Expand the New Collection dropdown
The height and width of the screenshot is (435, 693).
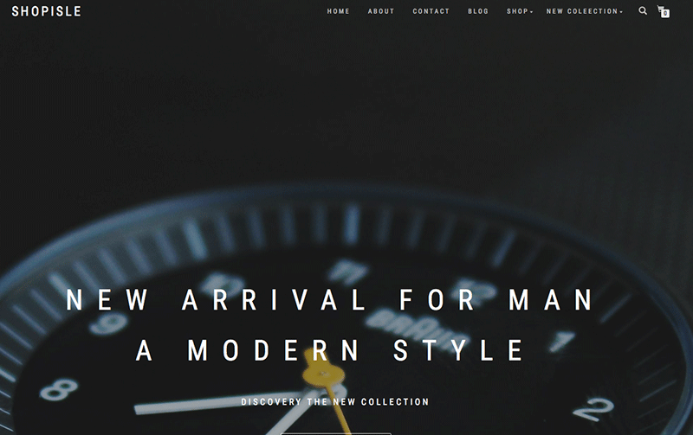coord(584,11)
